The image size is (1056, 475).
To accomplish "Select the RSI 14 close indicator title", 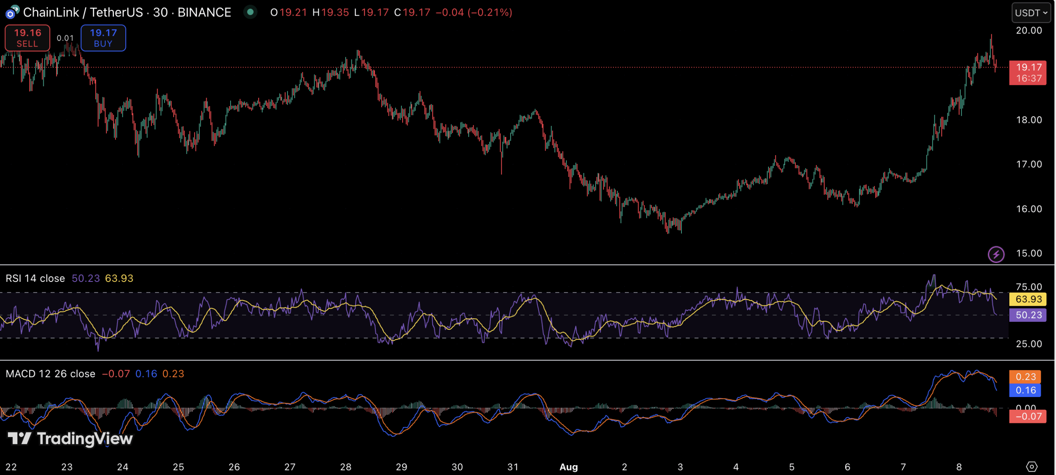I will pos(35,278).
